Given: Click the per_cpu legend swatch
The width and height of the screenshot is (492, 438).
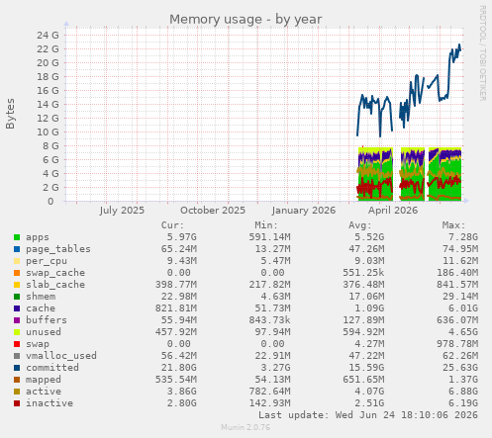Looking at the screenshot, I should (x=17, y=261).
